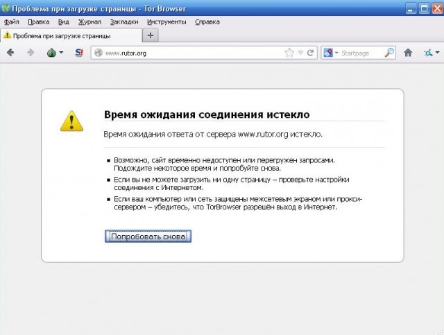Open a new tab with plus button
The image size is (444, 335).
pyautogui.click(x=151, y=35)
